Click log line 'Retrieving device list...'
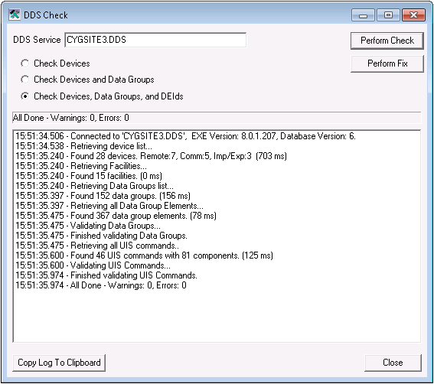Viewport: 434px width, 384px height. pos(83,146)
